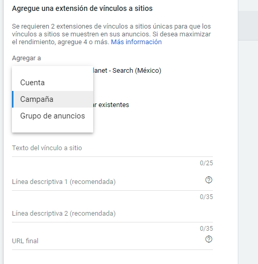Click the 0/25 character counter

tap(206, 163)
